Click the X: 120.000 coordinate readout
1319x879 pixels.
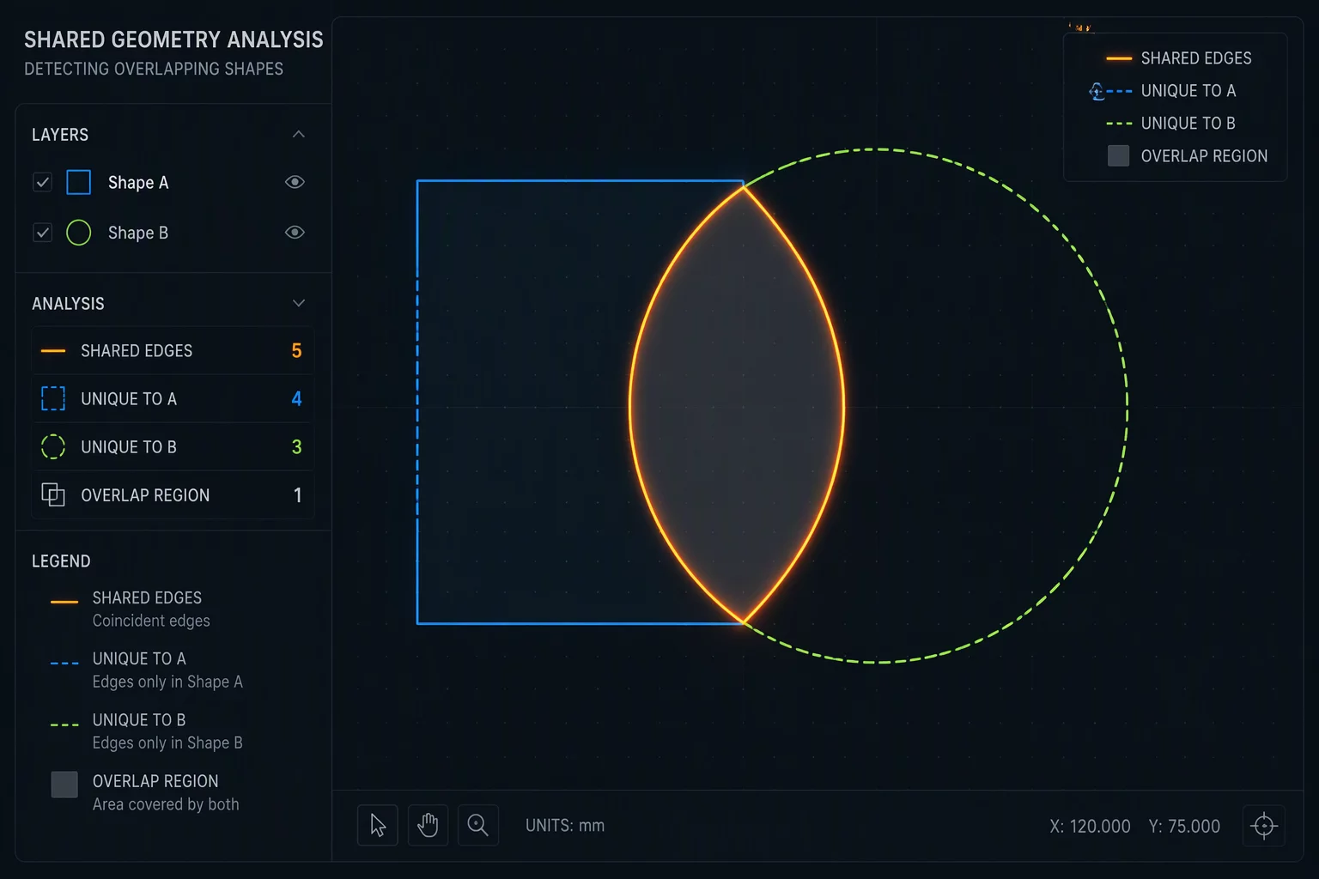(1090, 827)
